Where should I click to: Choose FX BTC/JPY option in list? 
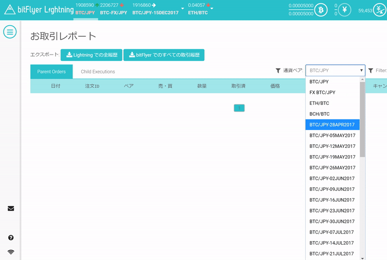[x=332, y=92]
